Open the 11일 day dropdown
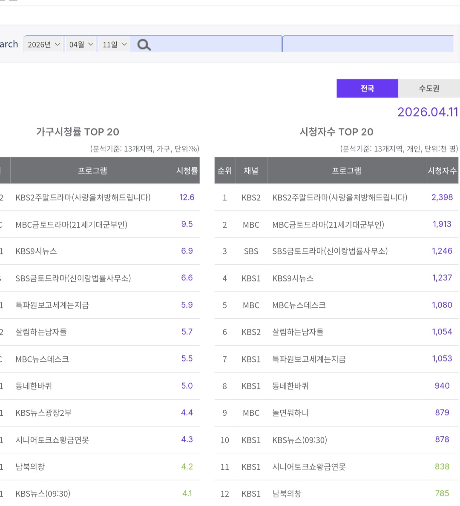This screenshot has width=460, height=506. point(114,45)
